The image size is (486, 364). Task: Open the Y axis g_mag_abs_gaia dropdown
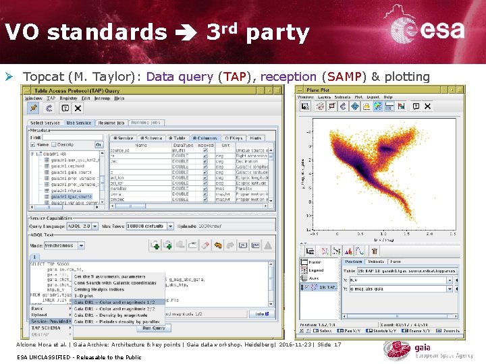tap(450, 289)
